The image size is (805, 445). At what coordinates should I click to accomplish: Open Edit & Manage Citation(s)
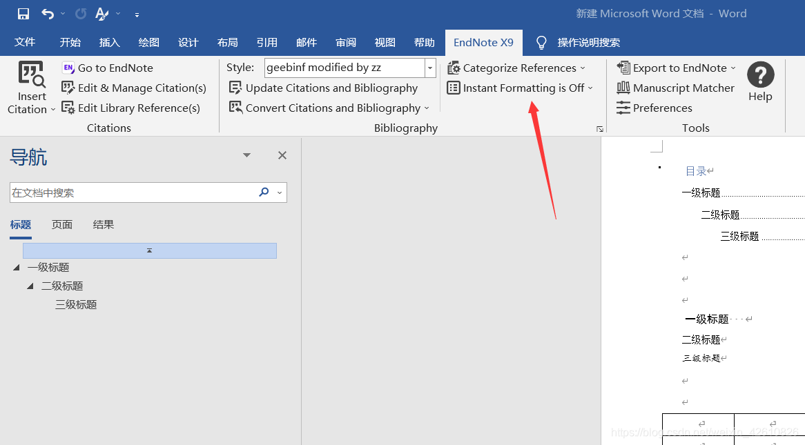click(x=134, y=88)
